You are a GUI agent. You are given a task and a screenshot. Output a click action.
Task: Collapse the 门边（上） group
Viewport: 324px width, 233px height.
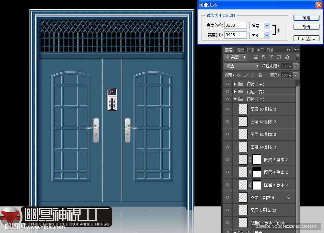tap(235, 99)
